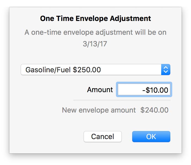Image resolution: width=191 pixels, height=165 pixels.
Task: Click the Gasoline/Fuel text in the popup
Action: (48, 70)
